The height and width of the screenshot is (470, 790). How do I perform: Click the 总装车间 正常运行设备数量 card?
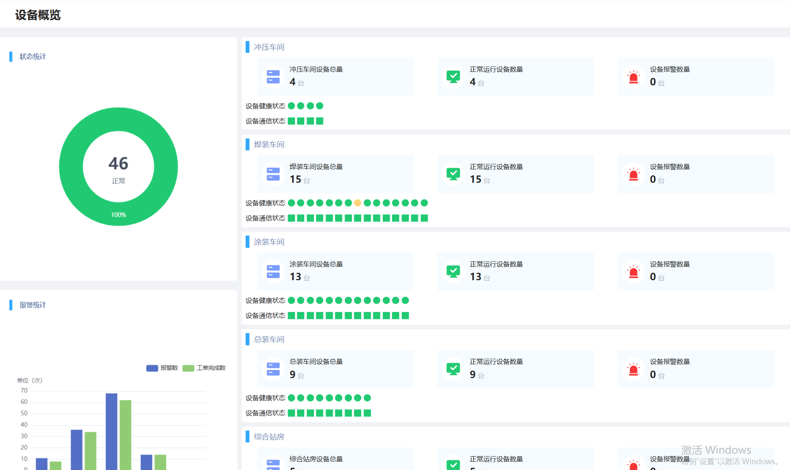515,369
